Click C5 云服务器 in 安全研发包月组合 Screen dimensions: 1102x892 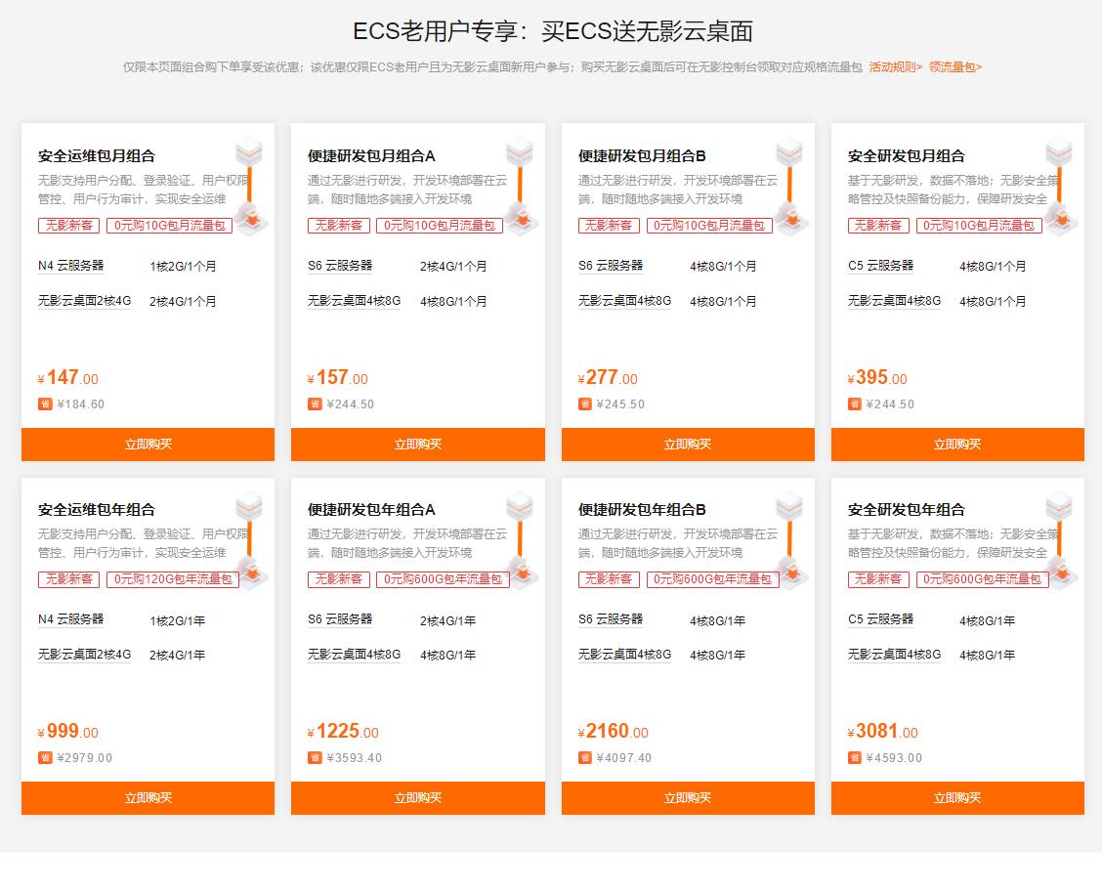(880, 266)
